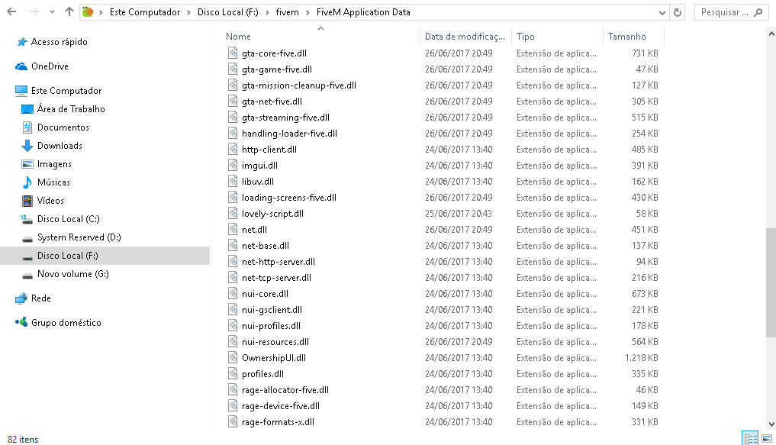Select gta-streaming-five.dll
Viewport: 776px width, 445px height.
coord(285,118)
